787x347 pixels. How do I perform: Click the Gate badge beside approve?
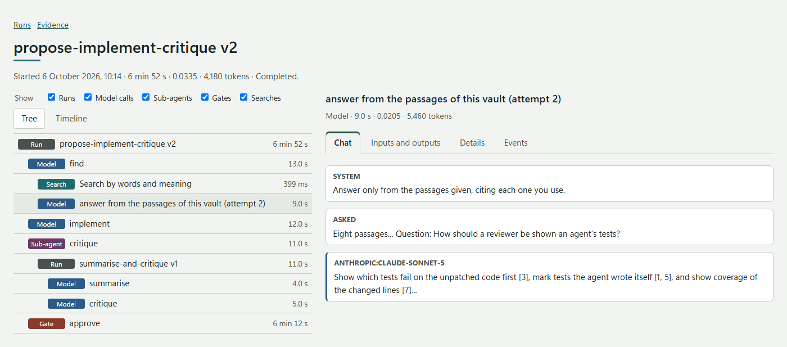click(x=47, y=324)
